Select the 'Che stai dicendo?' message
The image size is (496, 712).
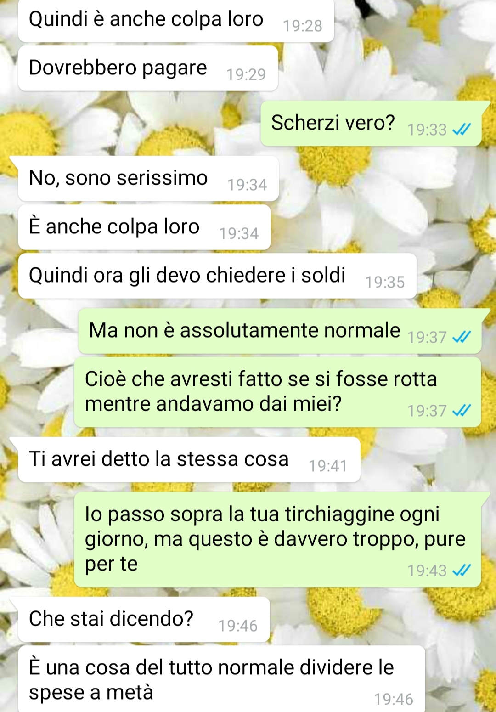(144, 620)
